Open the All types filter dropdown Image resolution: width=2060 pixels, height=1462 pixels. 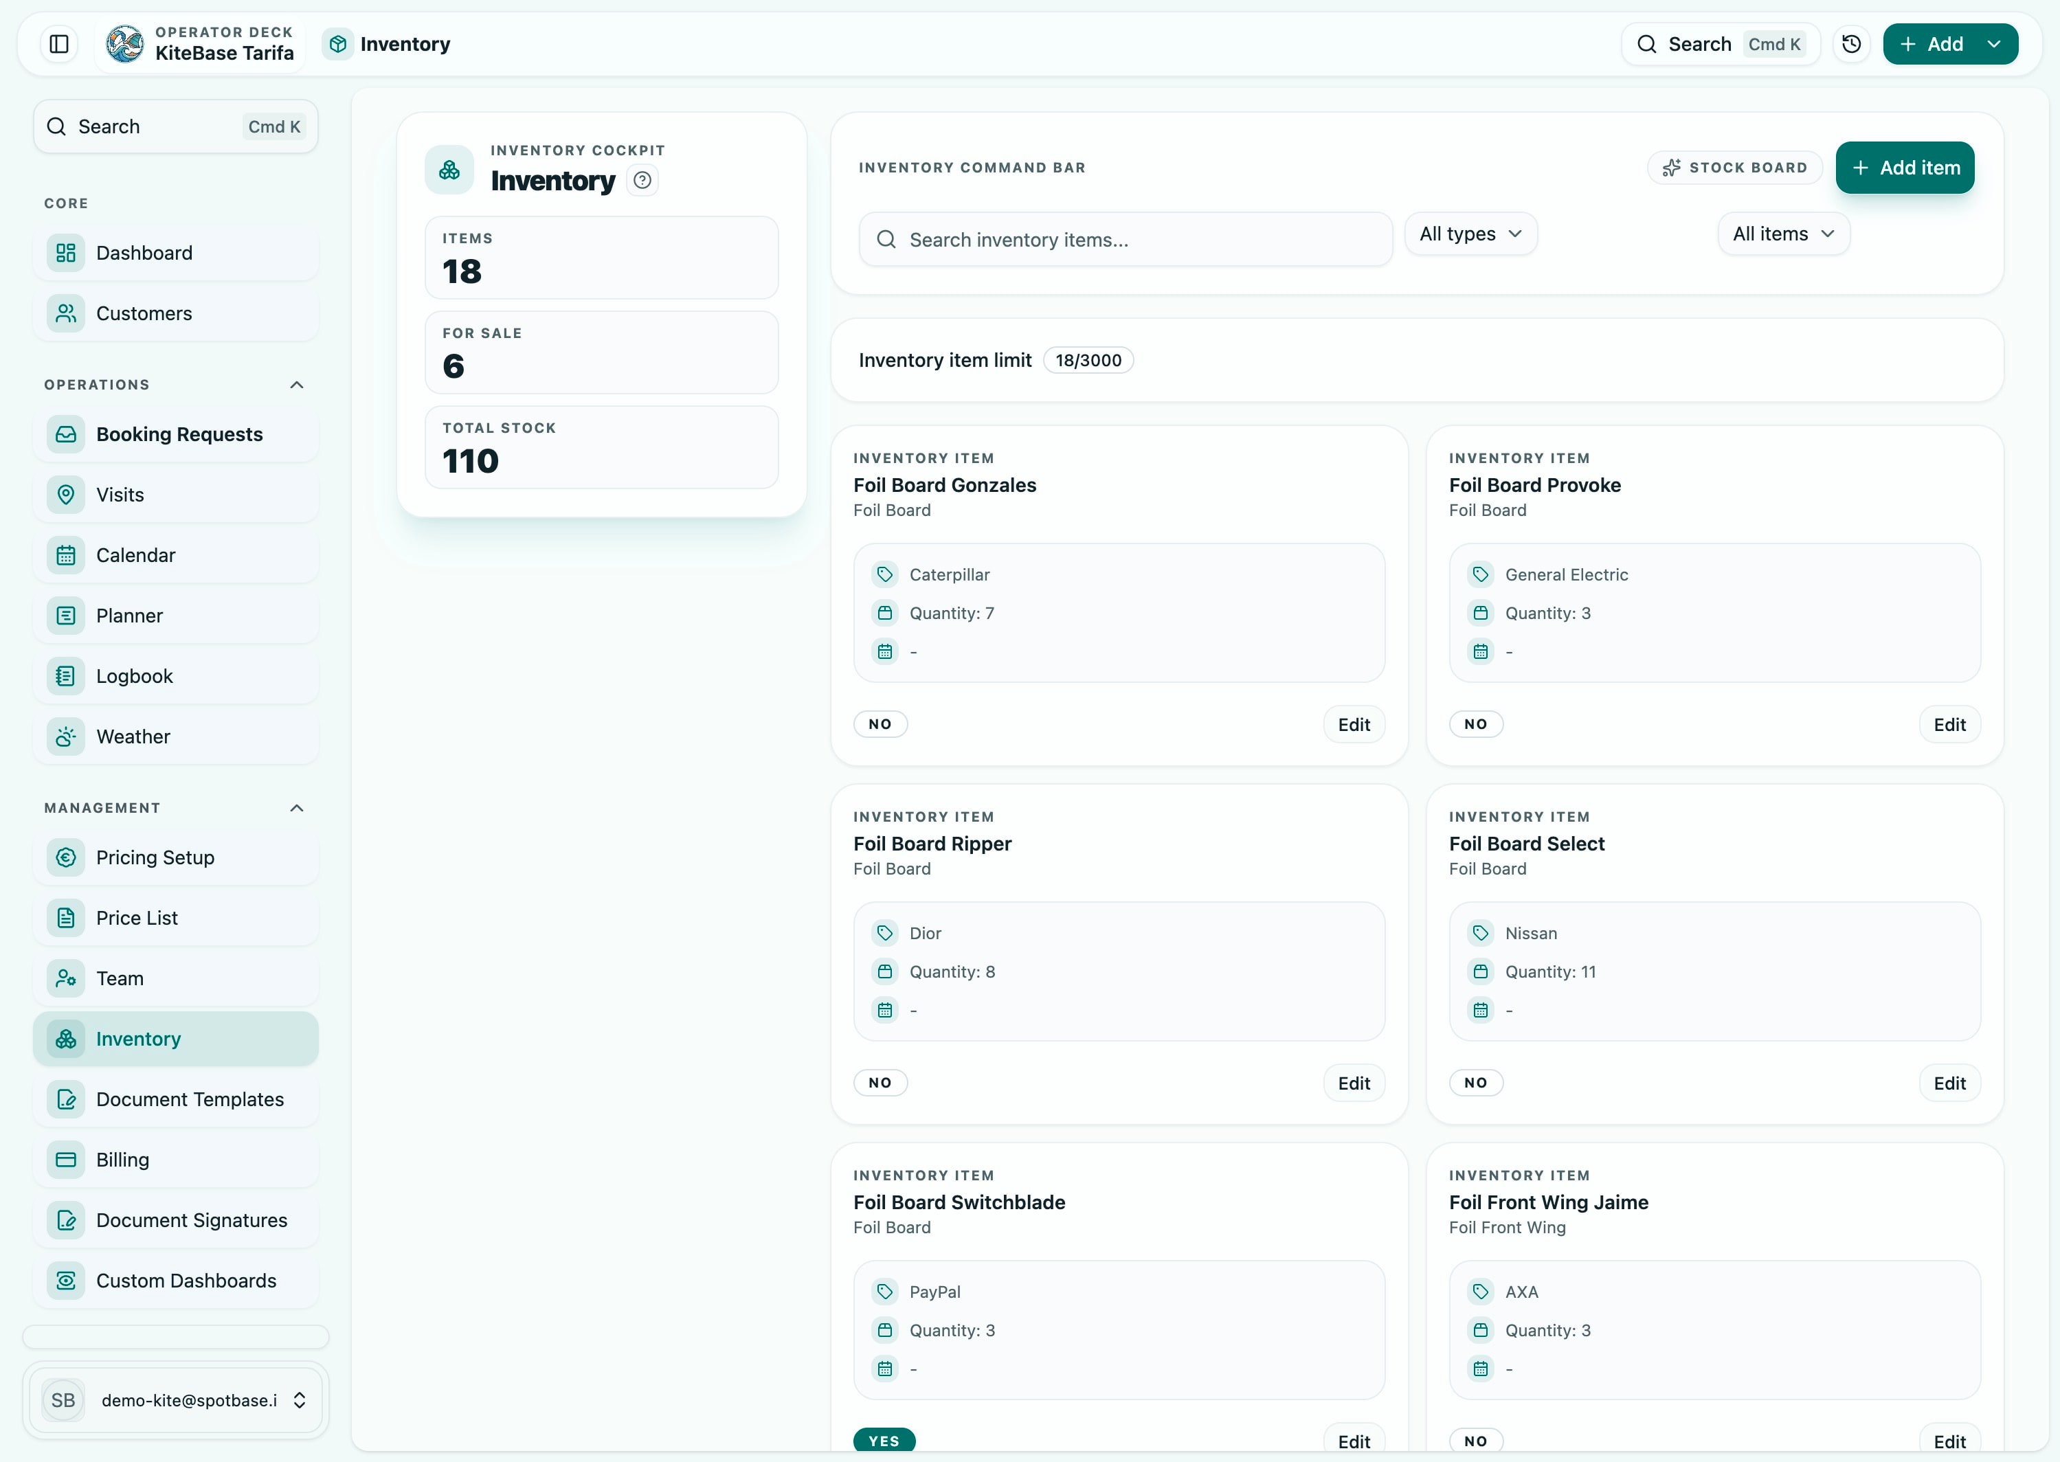point(1470,233)
